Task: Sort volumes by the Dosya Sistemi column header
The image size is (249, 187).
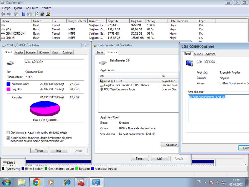Action: 77,21
